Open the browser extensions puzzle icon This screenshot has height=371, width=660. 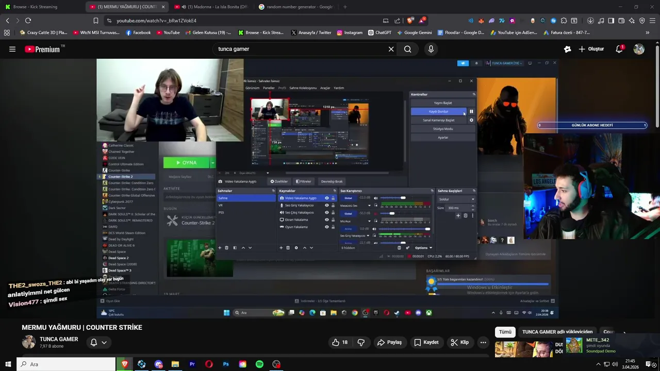click(564, 21)
